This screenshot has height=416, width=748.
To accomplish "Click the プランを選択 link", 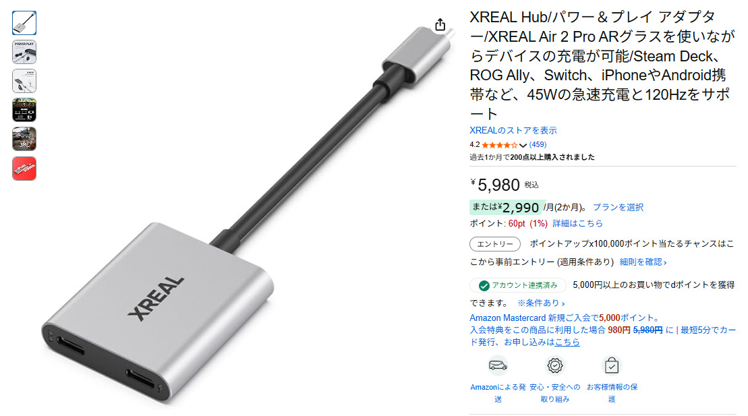I will click(618, 207).
